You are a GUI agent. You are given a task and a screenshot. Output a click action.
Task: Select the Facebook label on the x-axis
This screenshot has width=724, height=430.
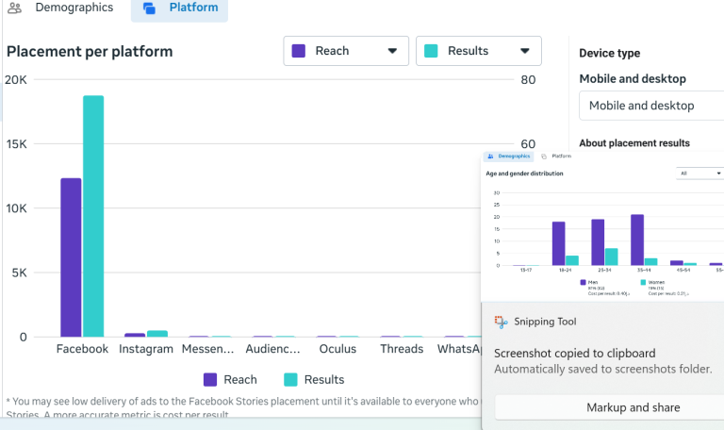click(x=82, y=349)
